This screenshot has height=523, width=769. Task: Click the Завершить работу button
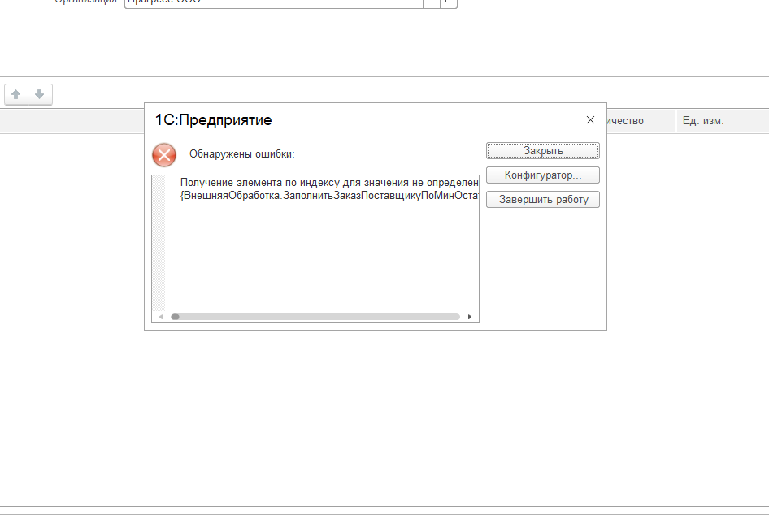[543, 200]
